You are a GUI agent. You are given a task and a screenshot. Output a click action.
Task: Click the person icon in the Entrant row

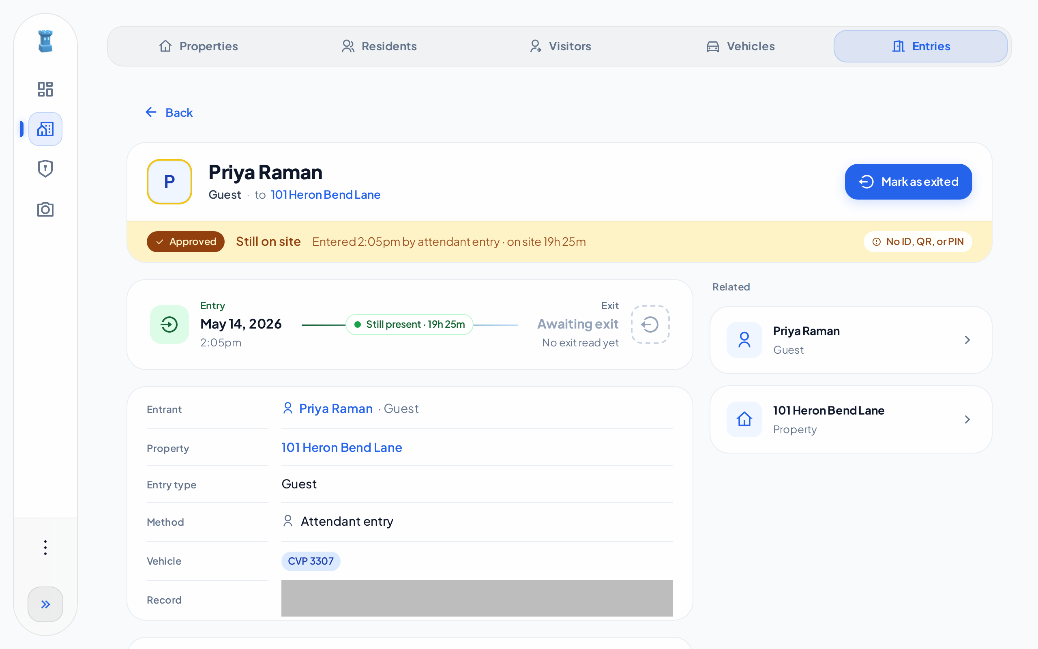[288, 408]
